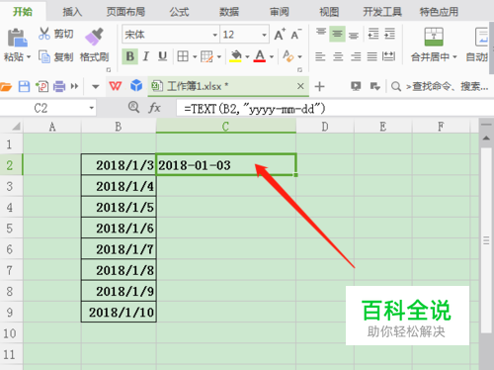Click the search command box
This screenshot has height=370, width=494.
tap(440, 87)
